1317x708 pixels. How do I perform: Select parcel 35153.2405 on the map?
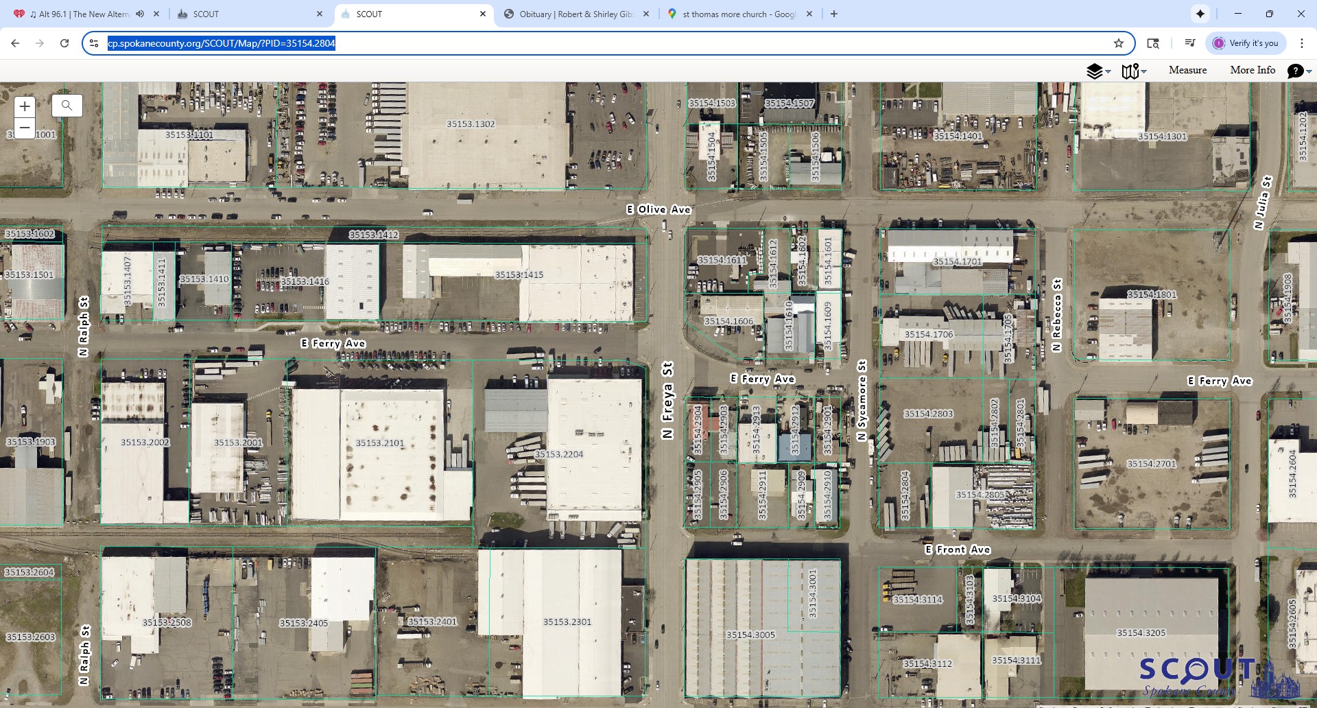click(304, 623)
